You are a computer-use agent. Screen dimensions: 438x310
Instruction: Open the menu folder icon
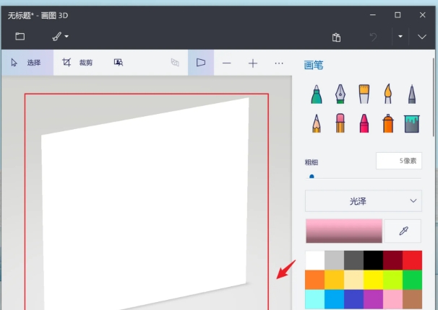pos(20,36)
